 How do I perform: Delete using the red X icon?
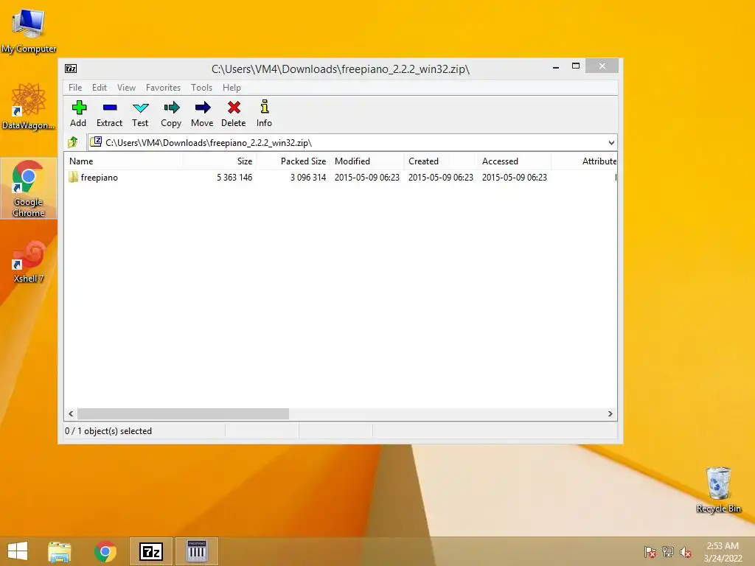tap(234, 108)
